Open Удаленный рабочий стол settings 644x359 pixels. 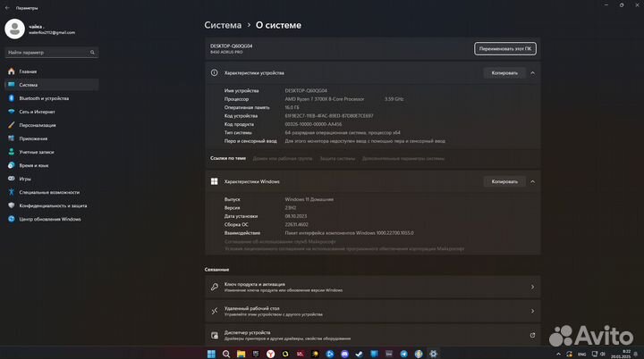[x=372, y=312]
